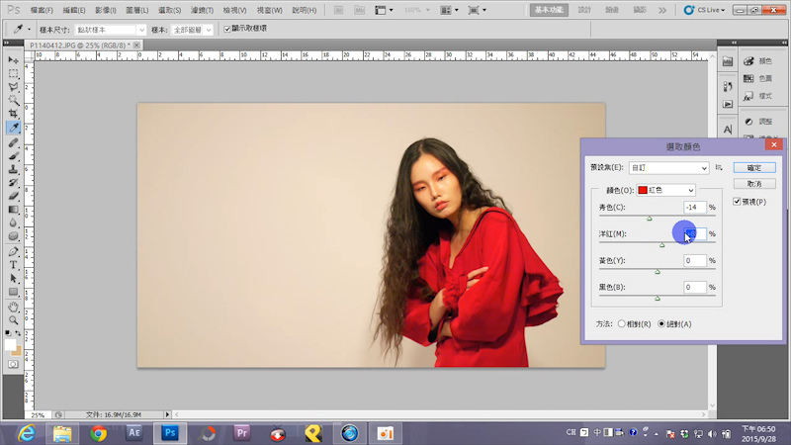This screenshot has width=791, height=445.
Task: Toggle the 預視(P) preview checkbox
Action: click(737, 202)
